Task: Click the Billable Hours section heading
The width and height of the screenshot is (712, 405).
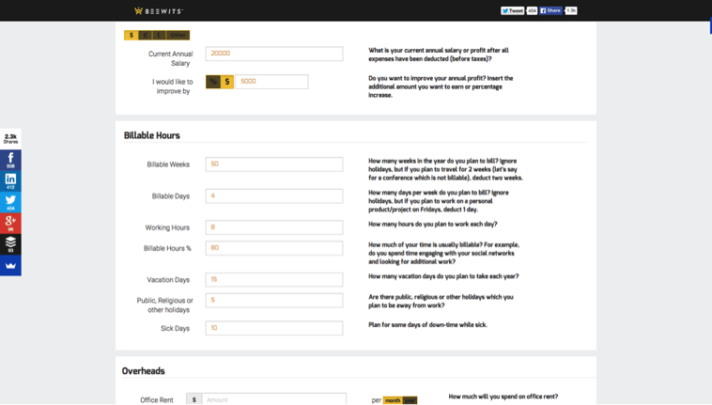Action: [x=152, y=135]
